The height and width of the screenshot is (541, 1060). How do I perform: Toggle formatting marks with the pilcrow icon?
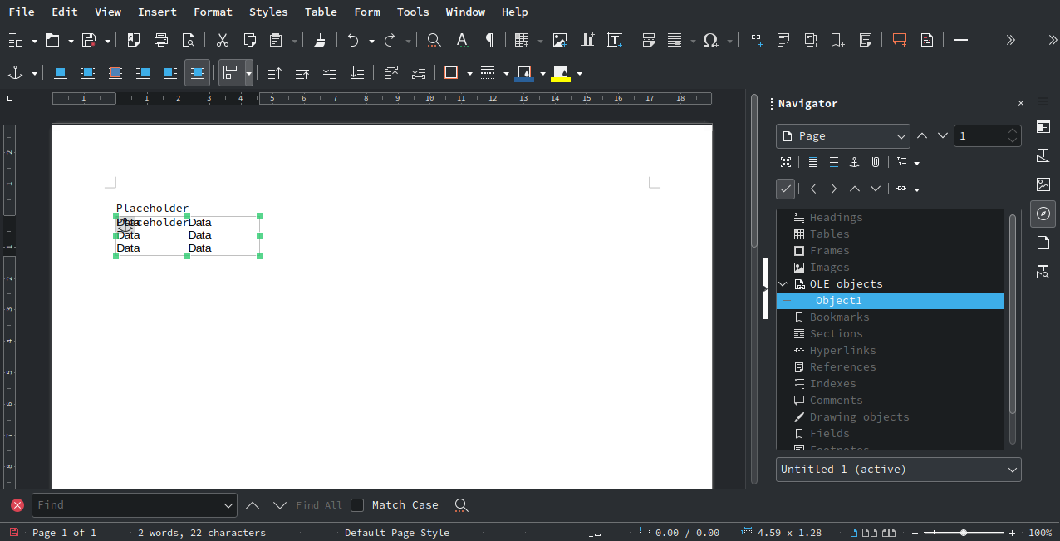[x=489, y=40]
